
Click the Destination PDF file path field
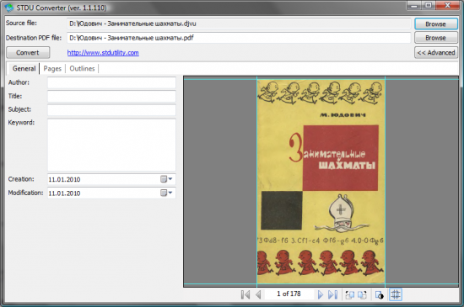(239, 38)
